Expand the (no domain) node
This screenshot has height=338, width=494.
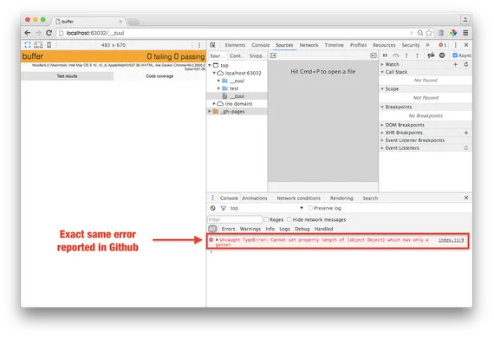214,104
